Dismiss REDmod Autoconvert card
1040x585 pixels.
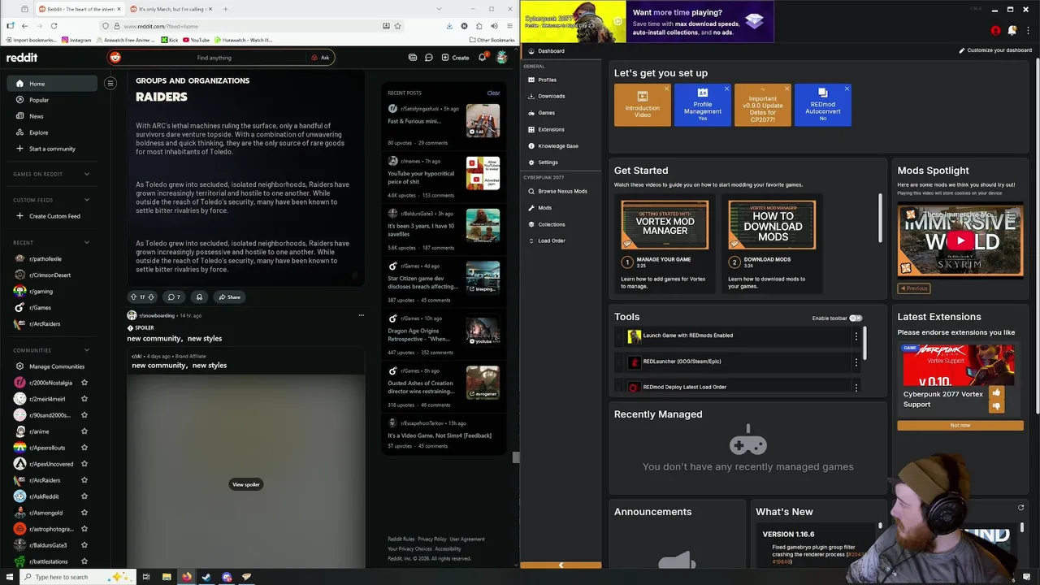847,89
